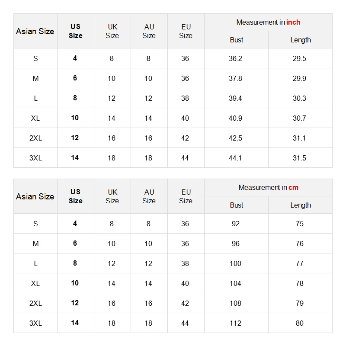Select the 39.4 bust value

pos(235,98)
